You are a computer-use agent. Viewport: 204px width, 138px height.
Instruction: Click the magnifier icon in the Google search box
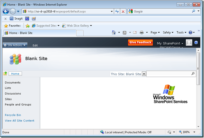194,11
